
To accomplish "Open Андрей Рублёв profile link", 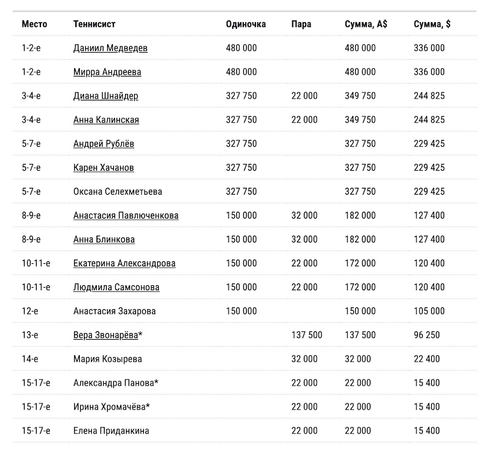I will pos(104,144).
